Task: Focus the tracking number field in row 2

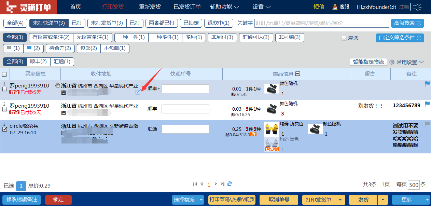Action: (185, 109)
